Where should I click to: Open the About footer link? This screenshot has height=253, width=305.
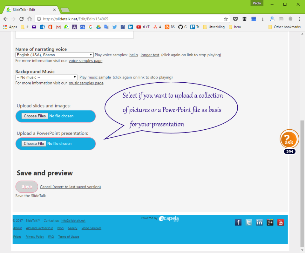tap(17, 228)
